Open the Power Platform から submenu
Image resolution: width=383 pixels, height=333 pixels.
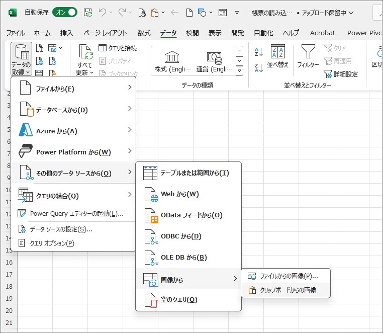73,151
